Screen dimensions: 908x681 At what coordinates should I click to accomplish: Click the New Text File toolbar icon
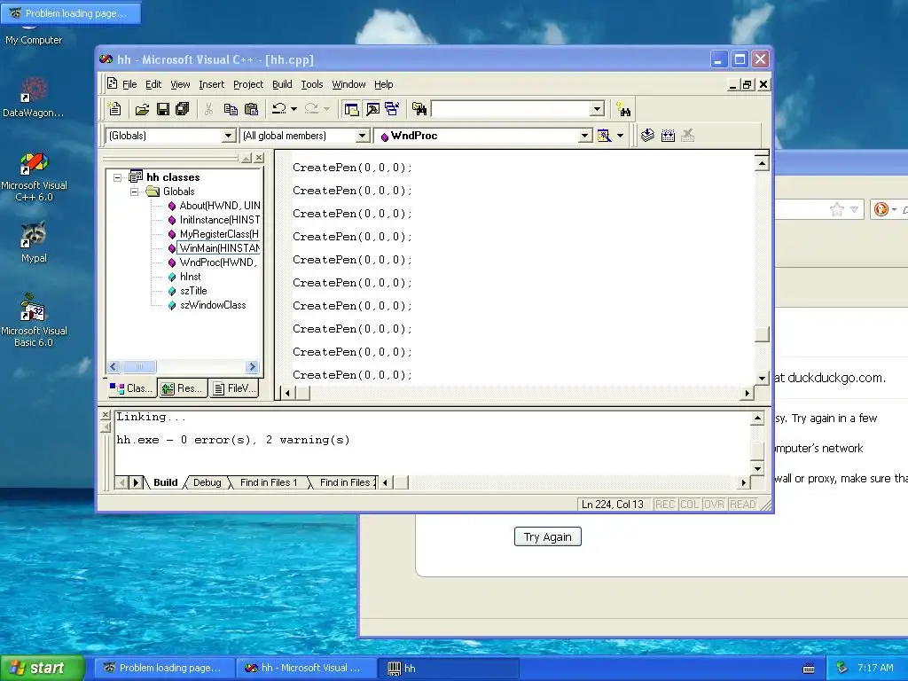114,109
